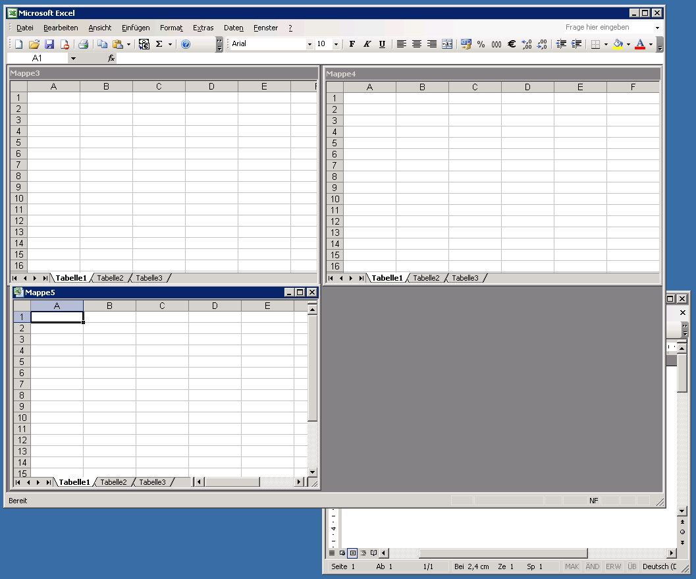The image size is (696, 579).
Task: Decrease cell indent
Action: (x=561, y=44)
